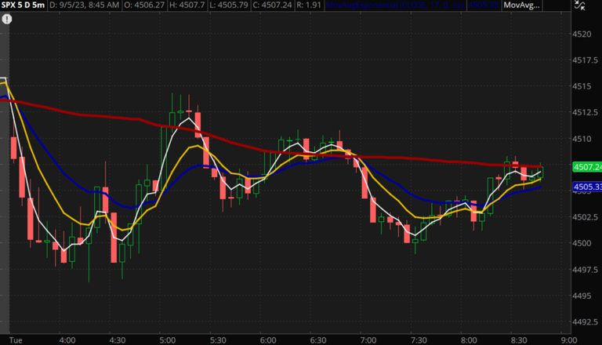Click the 4:30 time axis label
The image size is (602, 345).
[x=117, y=340]
